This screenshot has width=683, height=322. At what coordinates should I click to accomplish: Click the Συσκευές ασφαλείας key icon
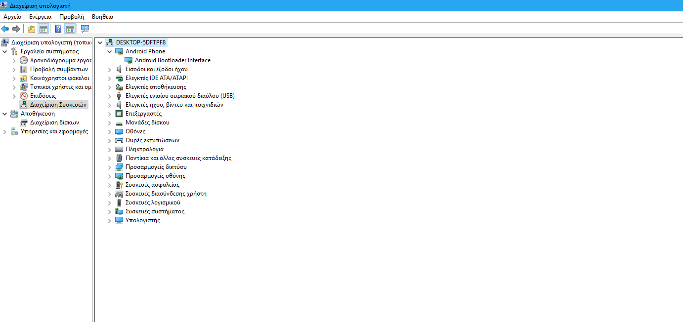(x=119, y=185)
